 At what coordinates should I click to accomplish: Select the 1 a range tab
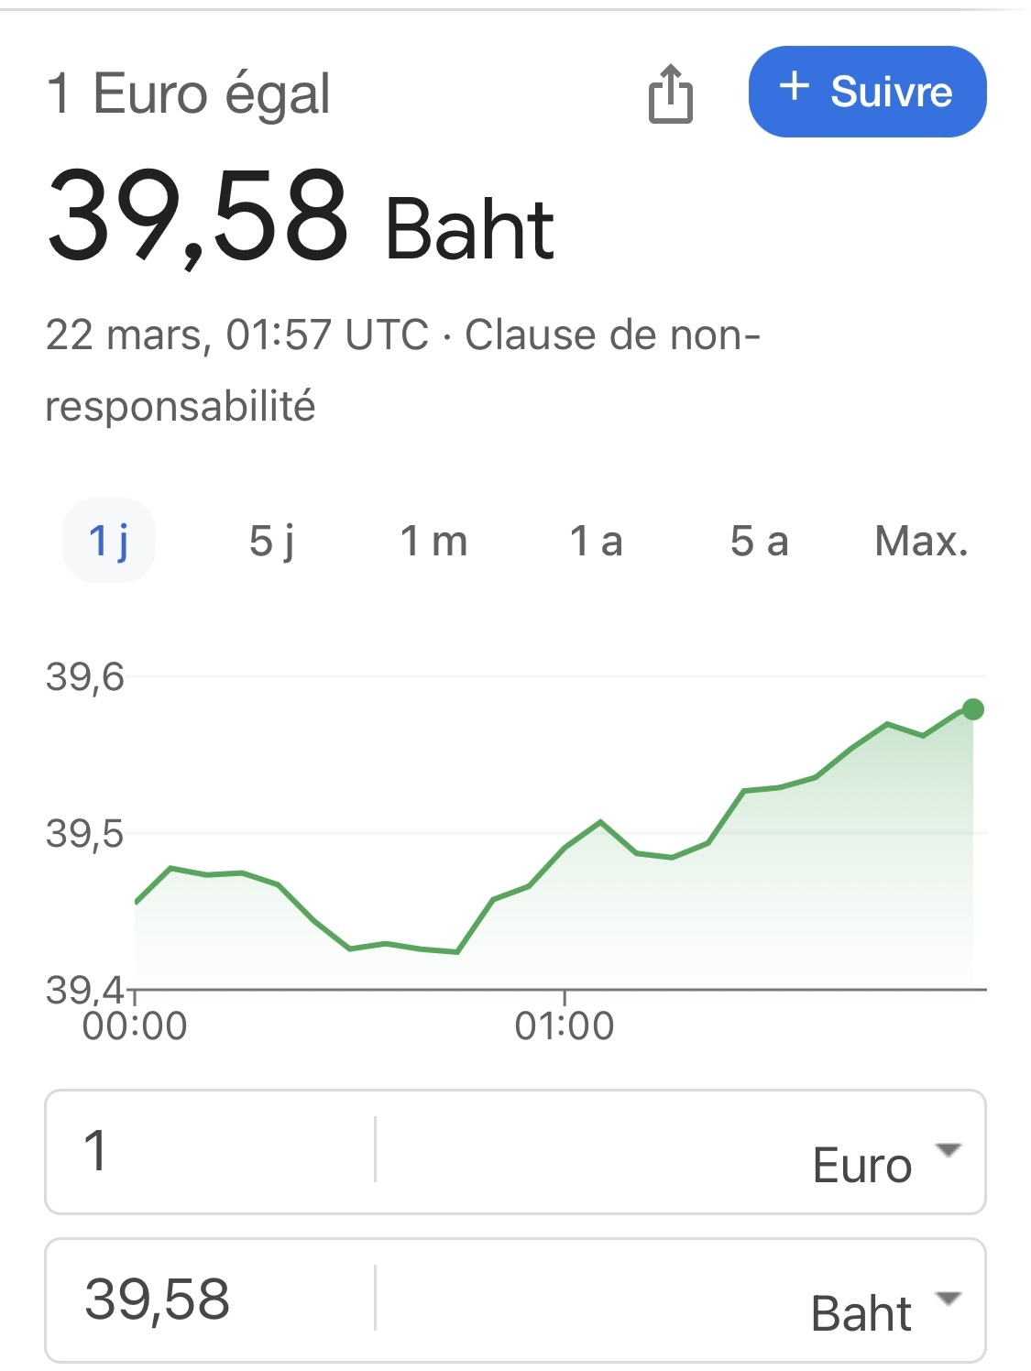click(596, 541)
